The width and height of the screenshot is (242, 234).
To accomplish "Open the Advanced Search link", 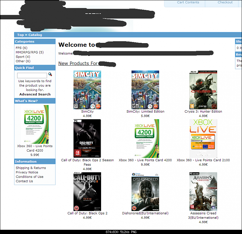I will tap(35, 95).
